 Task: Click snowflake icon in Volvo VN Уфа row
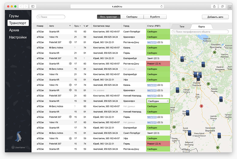click(x=70, y=138)
